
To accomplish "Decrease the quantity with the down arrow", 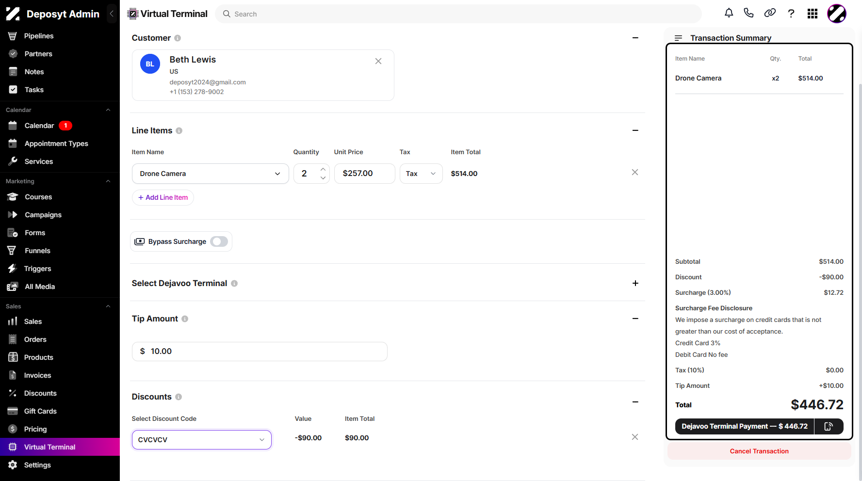I will [323, 178].
